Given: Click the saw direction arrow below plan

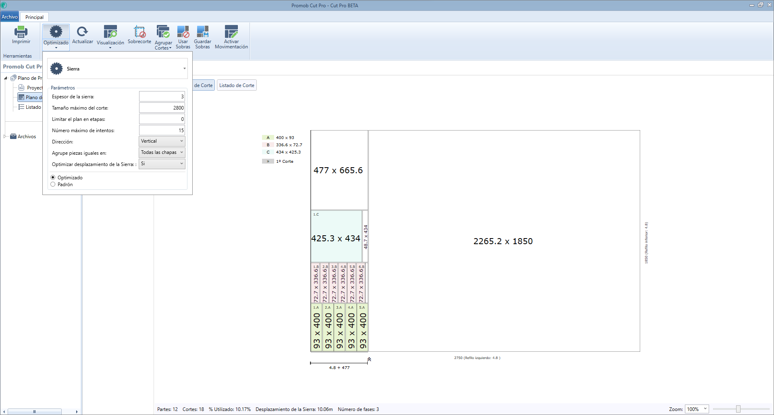Looking at the screenshot, I should (369, 359).
